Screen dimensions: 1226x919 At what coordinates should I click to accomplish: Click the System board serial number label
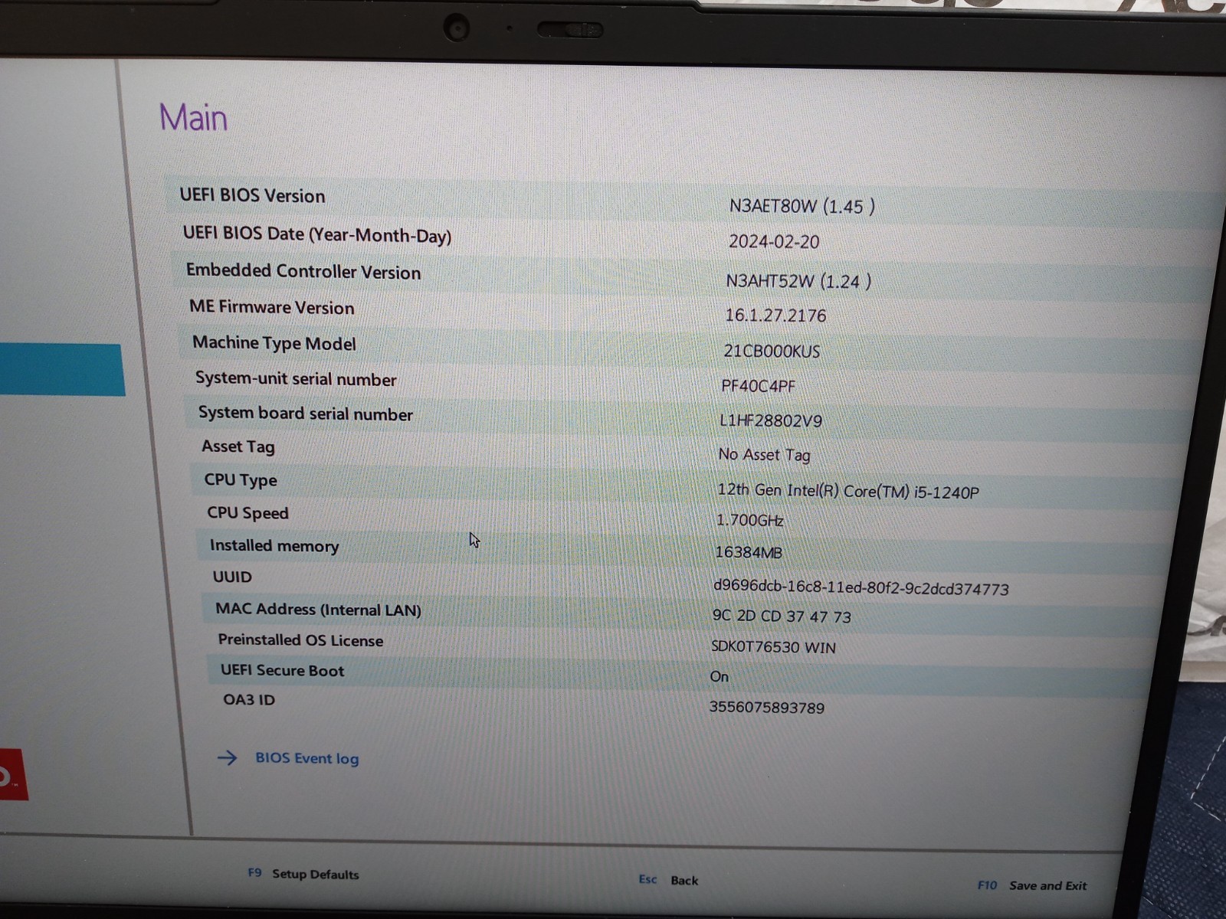tap(306, 414)
